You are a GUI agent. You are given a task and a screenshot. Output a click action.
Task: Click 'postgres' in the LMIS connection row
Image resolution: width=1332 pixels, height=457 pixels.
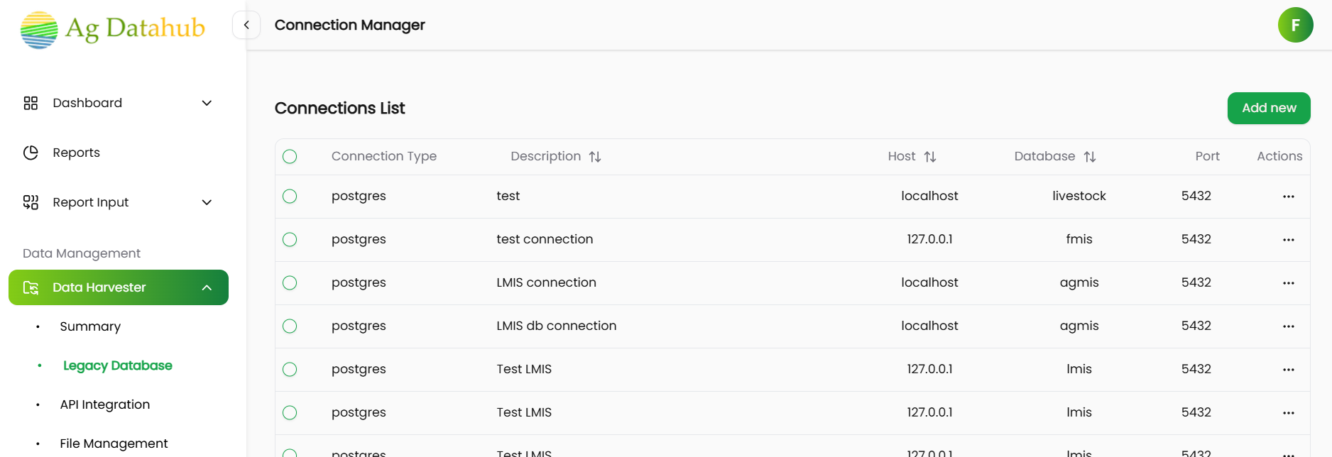coord(359,283)
